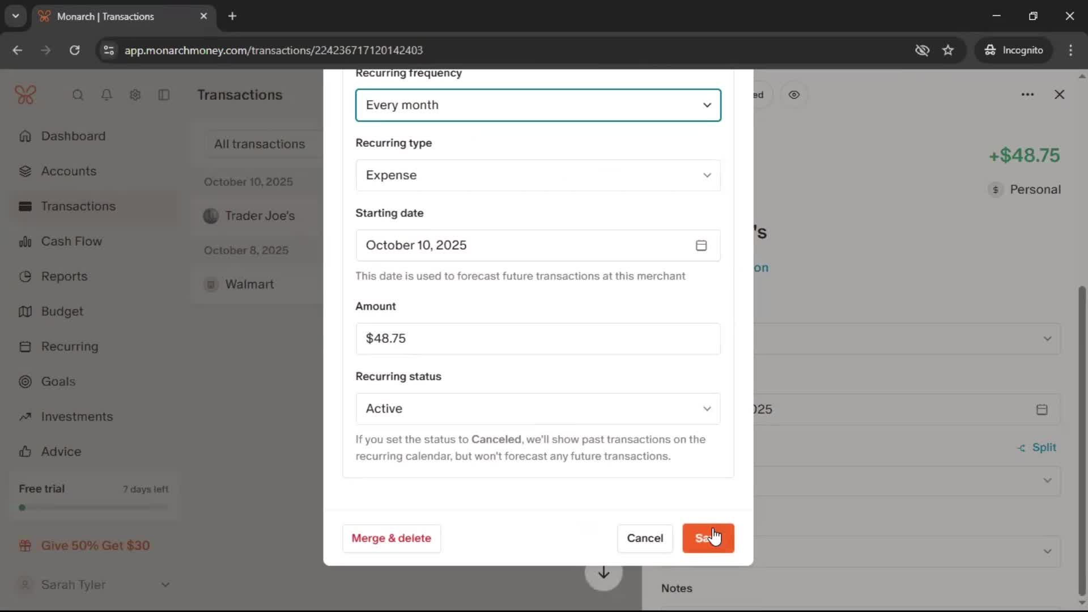
Task: Open Cash Flow from the sidebar
Action: tap(71, 241)
